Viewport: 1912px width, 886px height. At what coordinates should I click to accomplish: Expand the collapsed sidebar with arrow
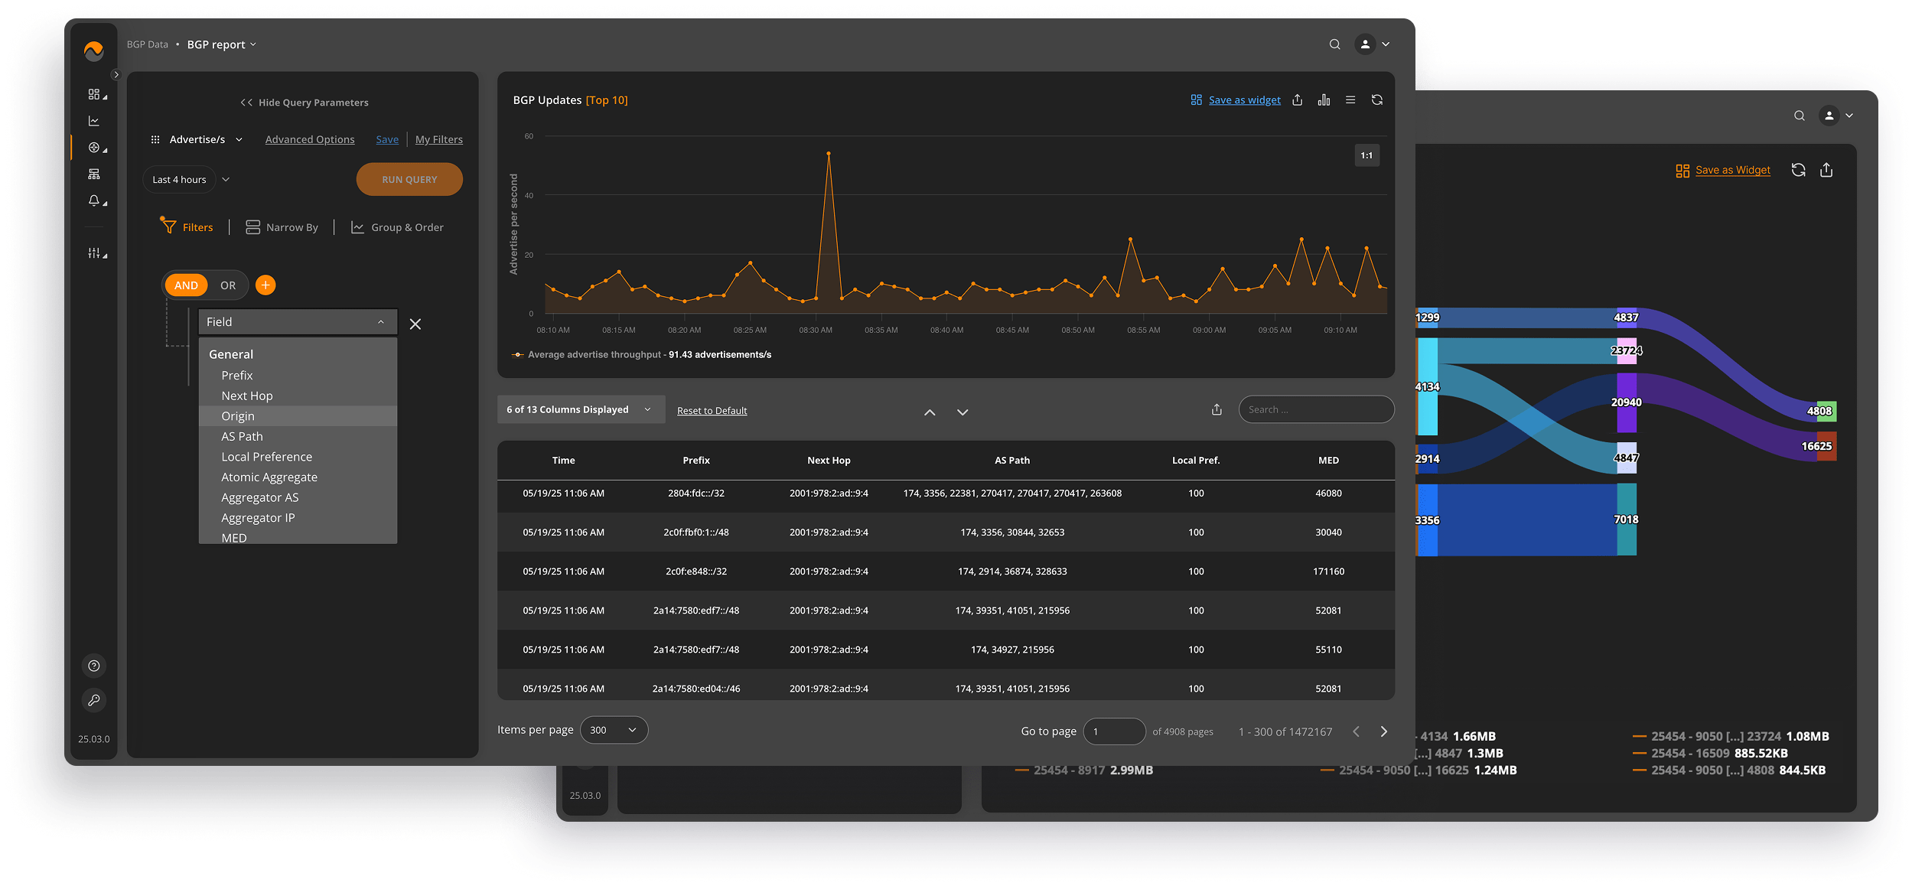click(116, 75)
